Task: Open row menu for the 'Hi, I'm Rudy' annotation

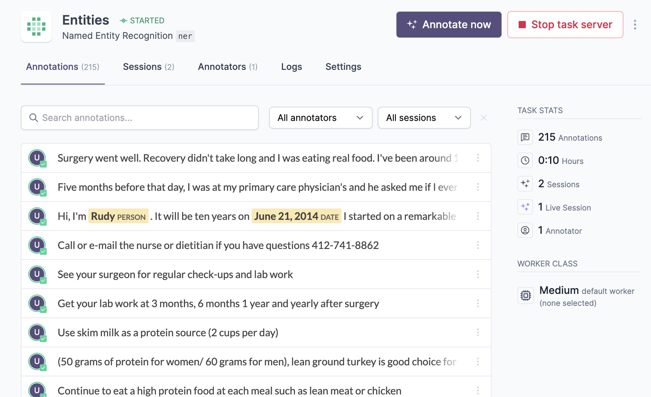Action: tap(478, 216)
